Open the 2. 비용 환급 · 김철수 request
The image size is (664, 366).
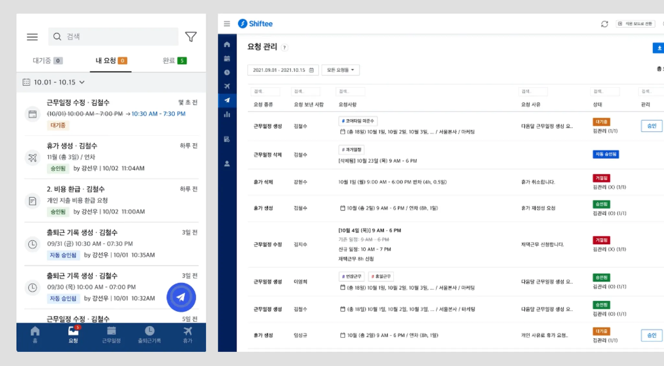[111, 200]
